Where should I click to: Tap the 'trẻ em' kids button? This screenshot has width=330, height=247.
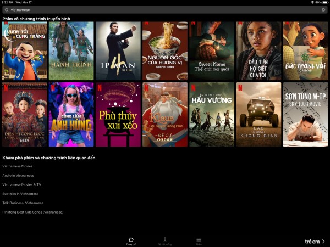(x=315, y=242)
